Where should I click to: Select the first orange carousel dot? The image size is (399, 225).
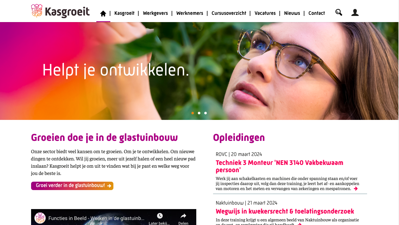(x=193, y=113)
